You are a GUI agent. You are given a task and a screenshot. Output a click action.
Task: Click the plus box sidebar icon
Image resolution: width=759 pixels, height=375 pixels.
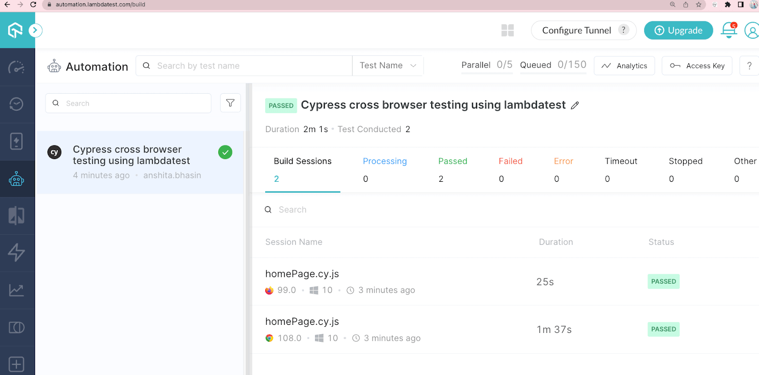[17, 364]
